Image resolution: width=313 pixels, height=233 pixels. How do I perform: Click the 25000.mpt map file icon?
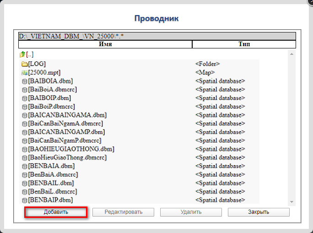pyautogui.click(x=24, y=73)
